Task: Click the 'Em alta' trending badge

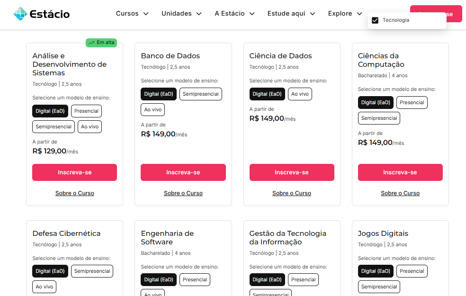Action: tap(101, 43)
